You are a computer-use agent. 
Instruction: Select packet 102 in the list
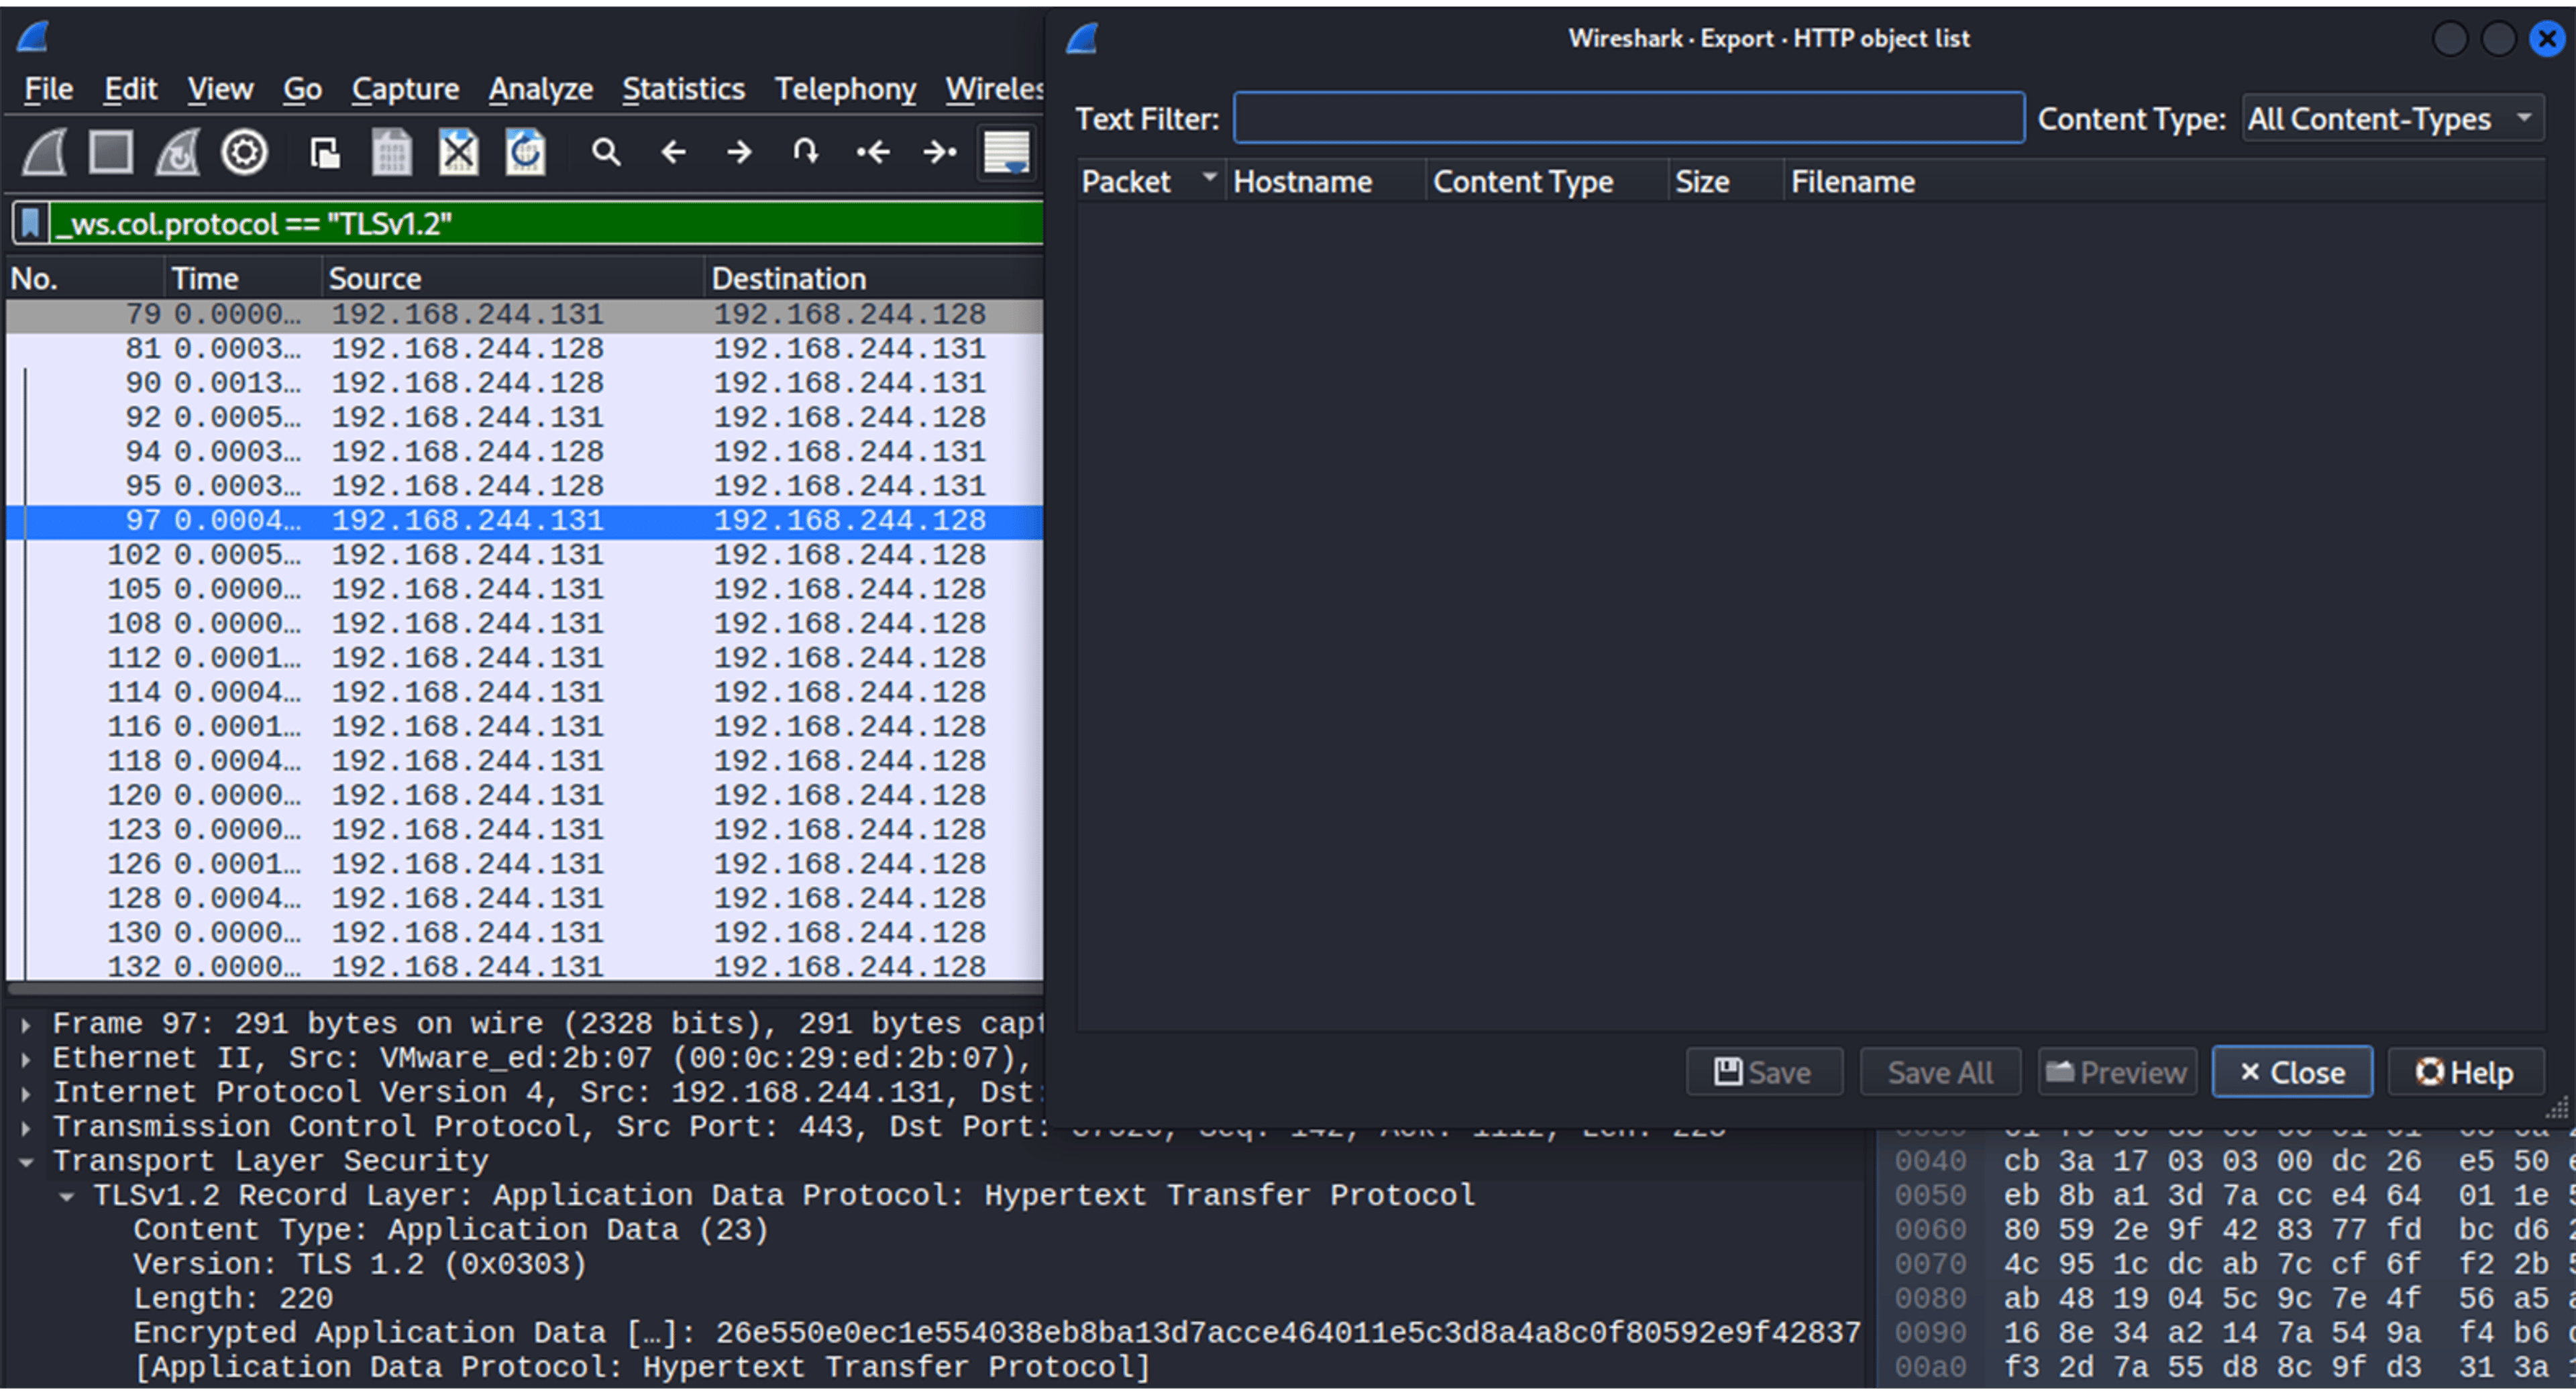(x=500, y=554)
